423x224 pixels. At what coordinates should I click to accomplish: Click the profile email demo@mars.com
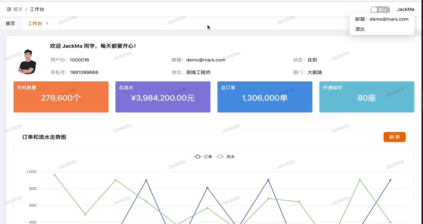(206, 60)
